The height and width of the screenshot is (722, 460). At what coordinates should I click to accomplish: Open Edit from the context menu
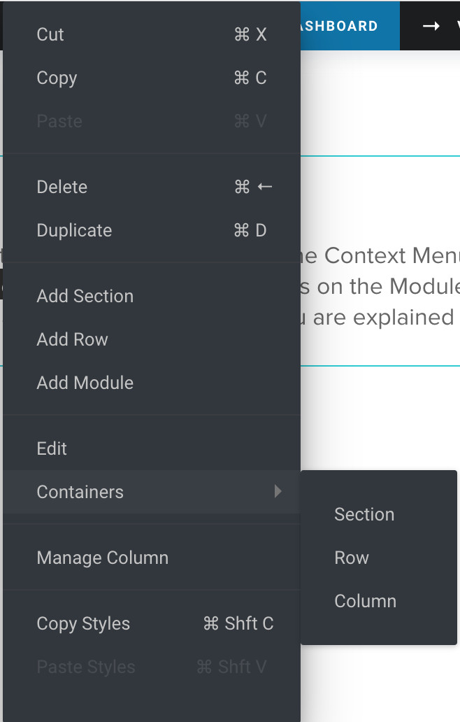(52, 448)
